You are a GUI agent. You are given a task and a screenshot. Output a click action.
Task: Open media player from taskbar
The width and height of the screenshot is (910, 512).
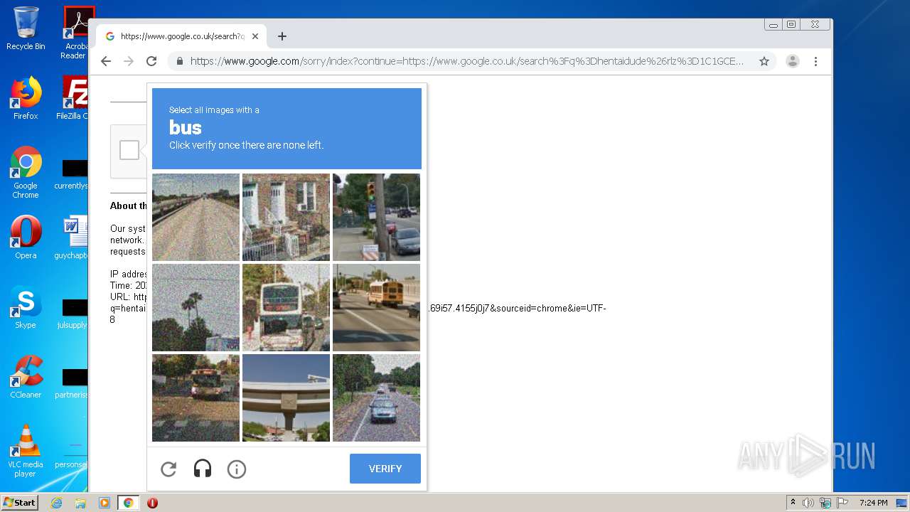click(x=104, y=503)
